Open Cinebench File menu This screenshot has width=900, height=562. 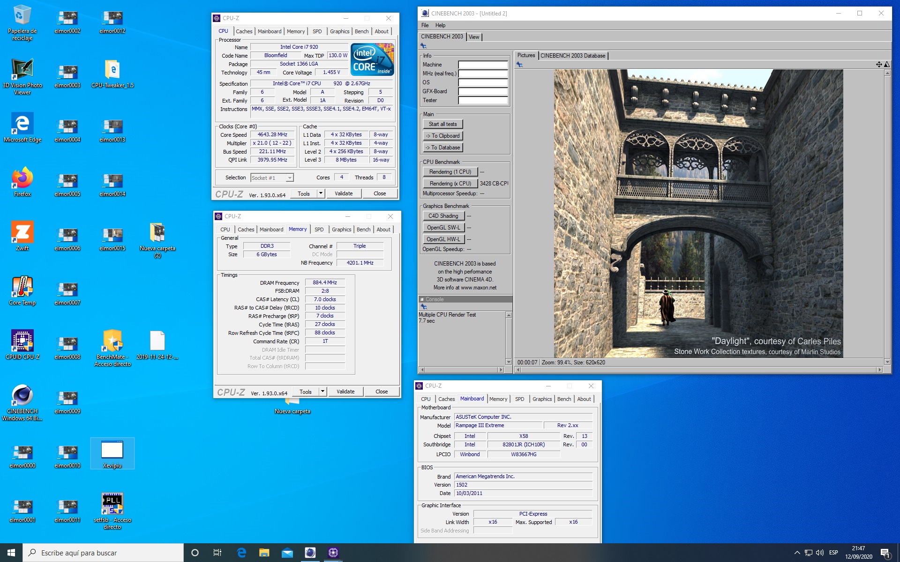425,25
